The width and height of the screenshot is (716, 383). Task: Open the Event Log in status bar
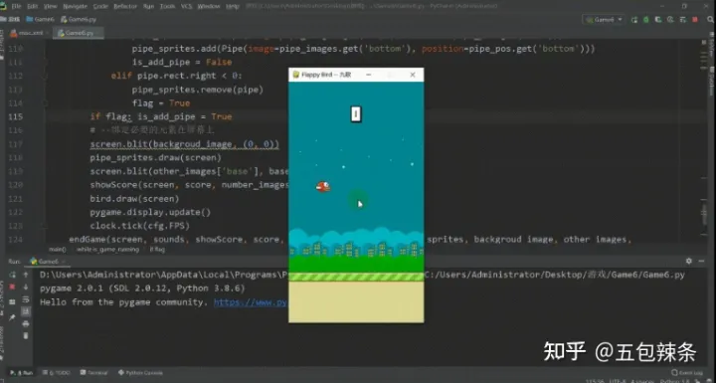pos(687,373)
